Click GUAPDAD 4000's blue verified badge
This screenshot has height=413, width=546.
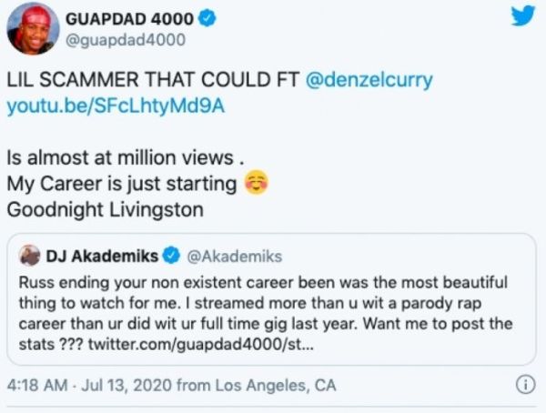207,18
